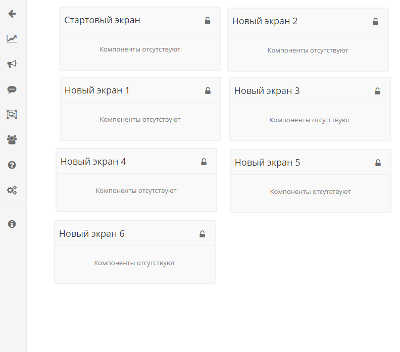Click Компоненты отсутствуют in Новый экран 6
Viewport: 400px width, 352px height.
tap(134, 263)
